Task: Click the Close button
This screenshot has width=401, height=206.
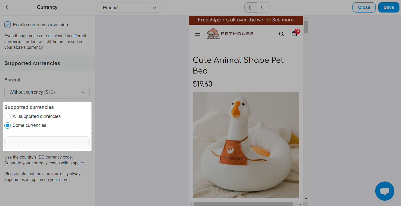Action: pyautogui.click(x=364, y=7)
